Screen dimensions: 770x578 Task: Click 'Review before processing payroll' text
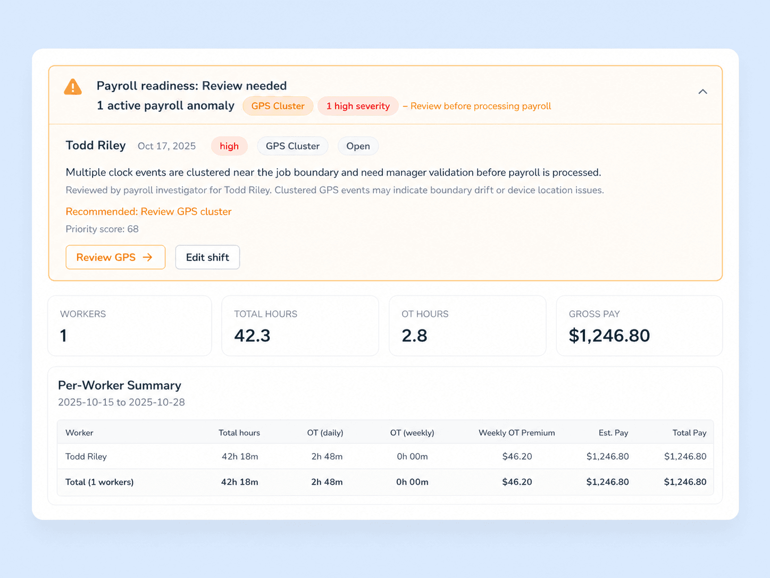click(x=481, y=106)
